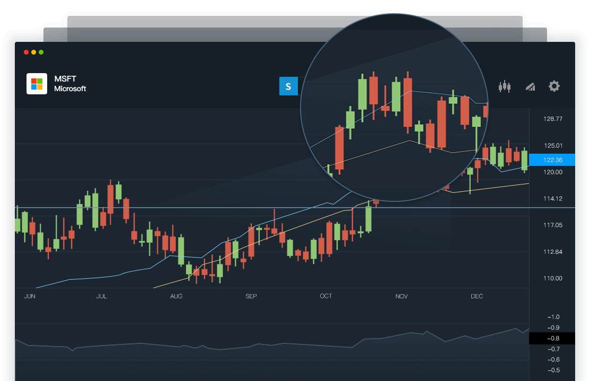
Task: Select the −0.7 indicator scale label
Action: click(x=553, y=349)
